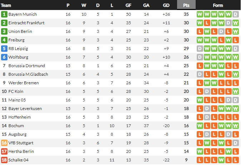
Task: Click Bochum's points value of 16
Action: 186,126
